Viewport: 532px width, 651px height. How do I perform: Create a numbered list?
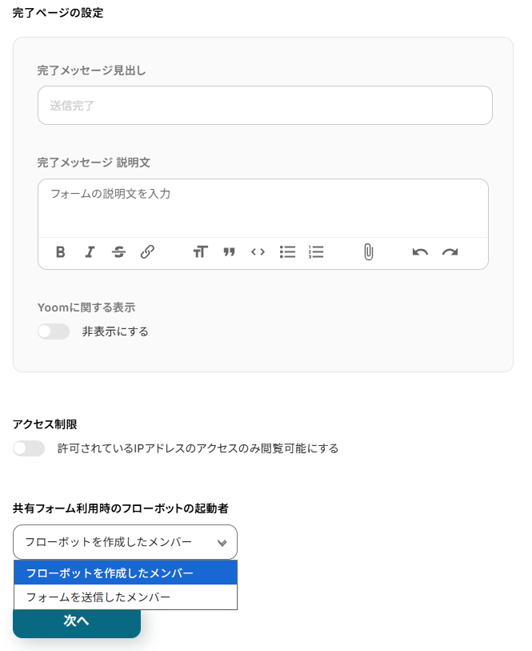316,252
